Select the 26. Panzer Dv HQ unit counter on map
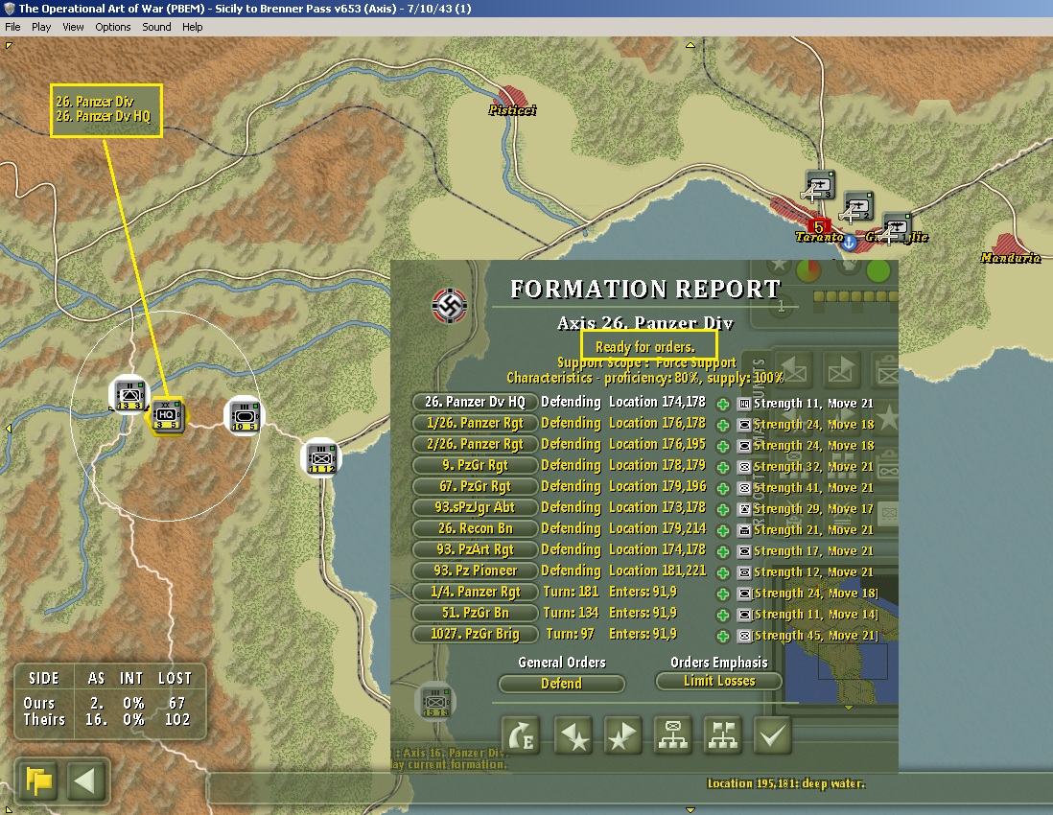Screen dimensions: 1053x815 coord(167,415)
